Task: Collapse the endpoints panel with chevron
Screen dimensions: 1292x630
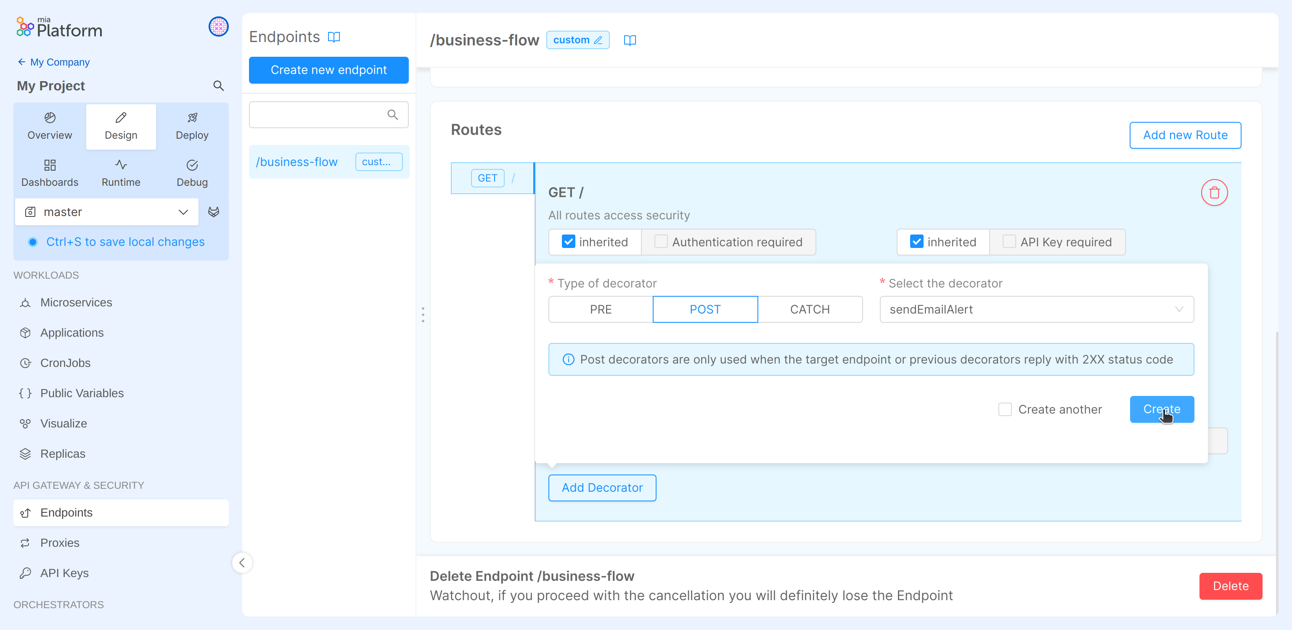Action: pos(242,562)
